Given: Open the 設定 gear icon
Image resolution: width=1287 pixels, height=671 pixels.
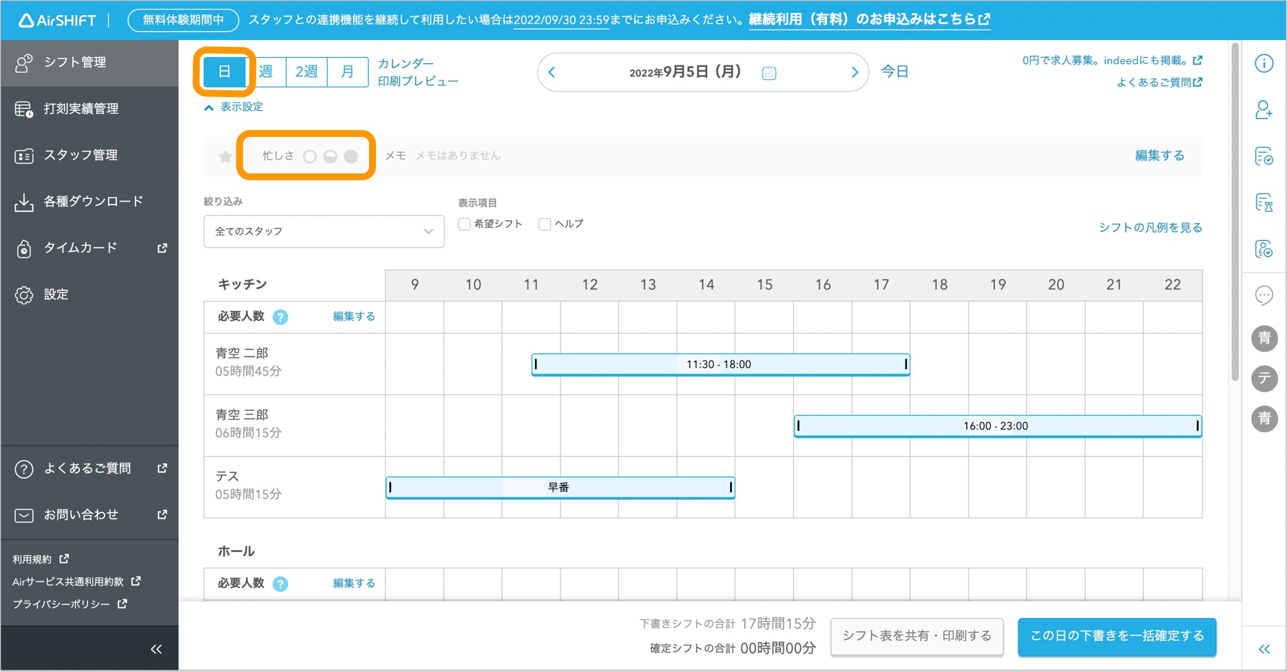Looking at the screenshot, I should [24, 294].
